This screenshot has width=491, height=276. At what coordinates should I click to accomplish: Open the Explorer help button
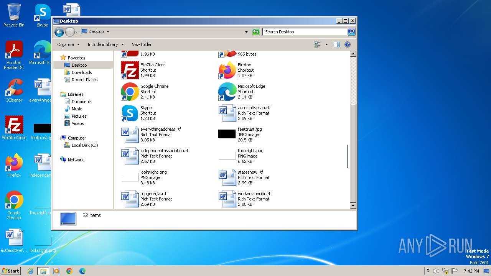[348, 44]
